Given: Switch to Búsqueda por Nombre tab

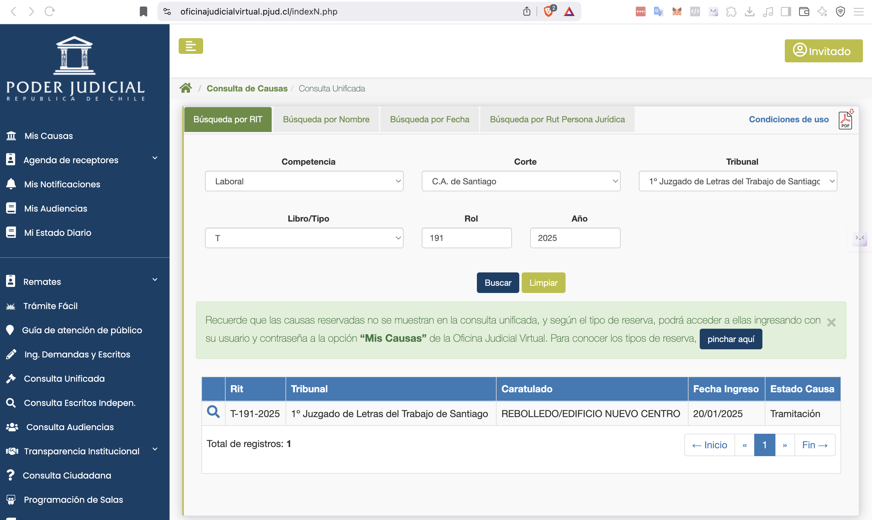Looking at the screenshot, I should click(x=326, y=120).
